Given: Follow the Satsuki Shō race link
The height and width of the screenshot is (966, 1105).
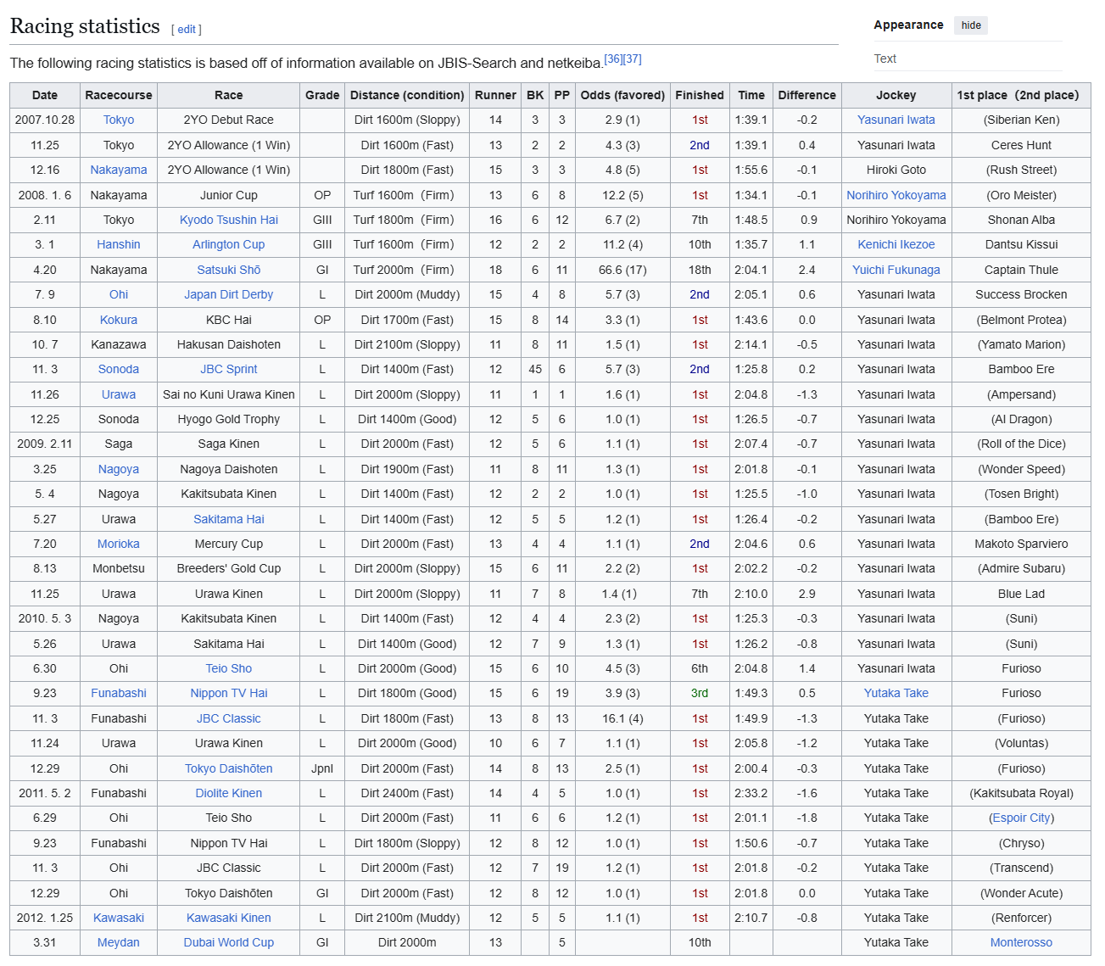Looking at the screenshot, I should tap(229, 271).
